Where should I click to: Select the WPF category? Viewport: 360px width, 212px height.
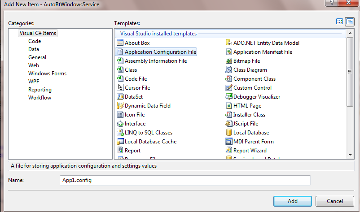point(34,82)
